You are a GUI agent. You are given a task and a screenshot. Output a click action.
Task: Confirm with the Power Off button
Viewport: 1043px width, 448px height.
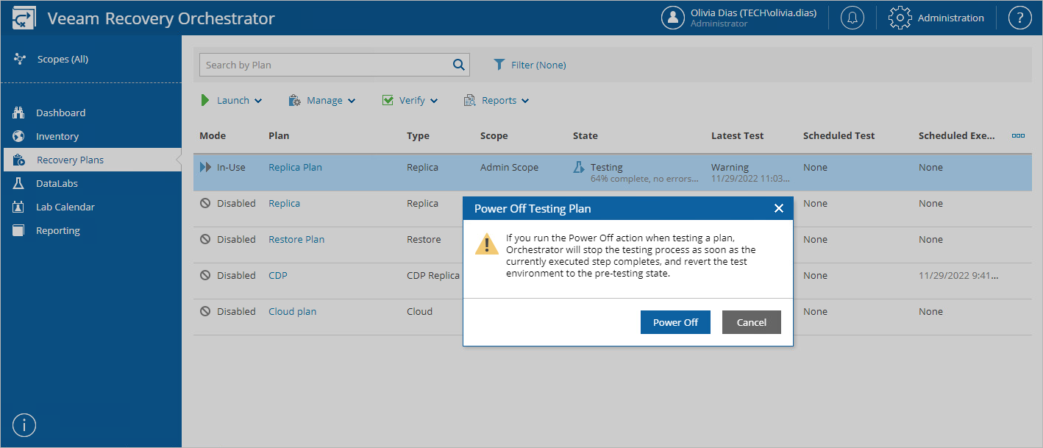click(674, 321)
